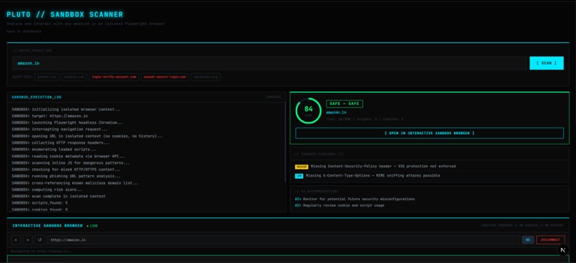Image resolution: width=576 pixels, height=263 pixels.
Task: Reload the sandbox browser page
Action: coord(40,240)
